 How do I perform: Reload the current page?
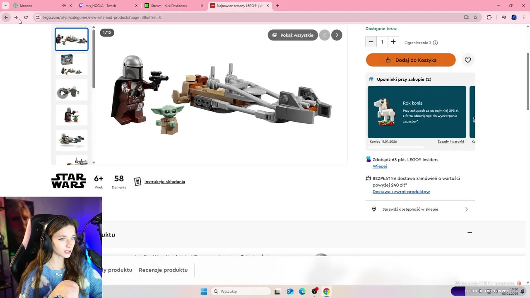(26, 17)
